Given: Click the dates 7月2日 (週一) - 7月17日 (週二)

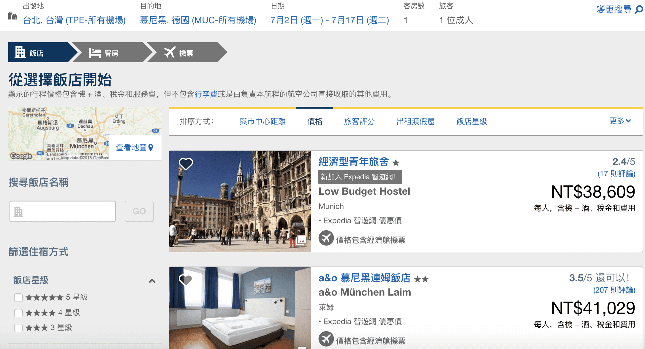Looking at the screenshot, I should pyautogui.click(x=330, y=20).
